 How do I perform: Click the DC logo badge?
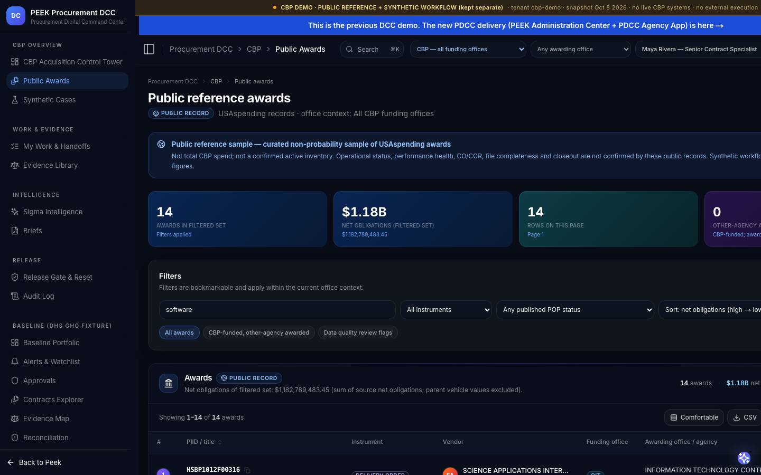point(16,16)
